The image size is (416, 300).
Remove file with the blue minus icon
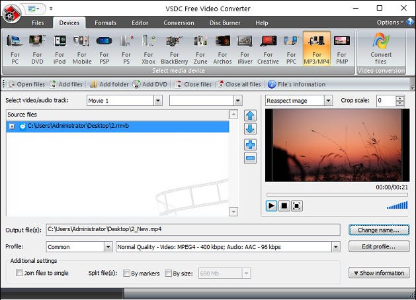coord(250,158)
